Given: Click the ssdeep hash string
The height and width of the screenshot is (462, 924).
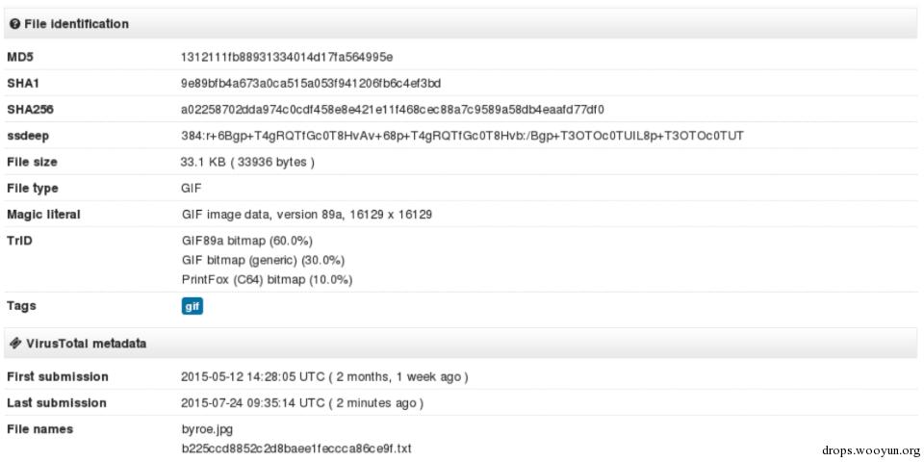Looking at the screenshot, I should point(462,136).
